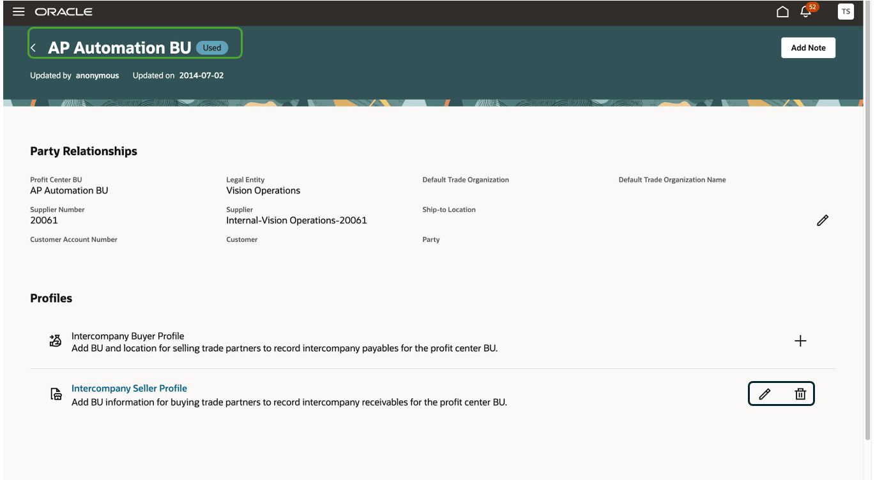The width and height of the screenshot is (875, 480).
Task: Click the Default Trade Organization Name label
Action: pyautogui.click(x=672, y=180)
